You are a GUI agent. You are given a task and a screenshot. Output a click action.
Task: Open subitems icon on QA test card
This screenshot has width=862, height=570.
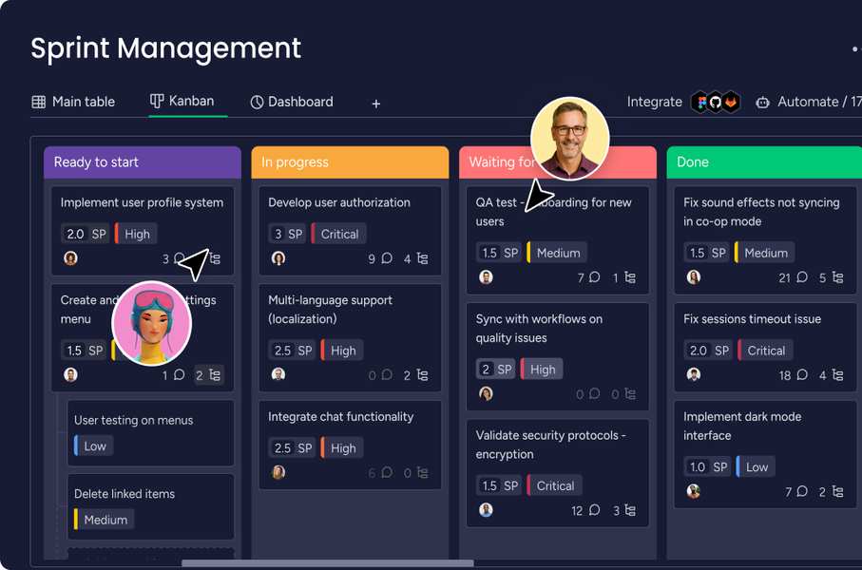(x=630, y=277)
